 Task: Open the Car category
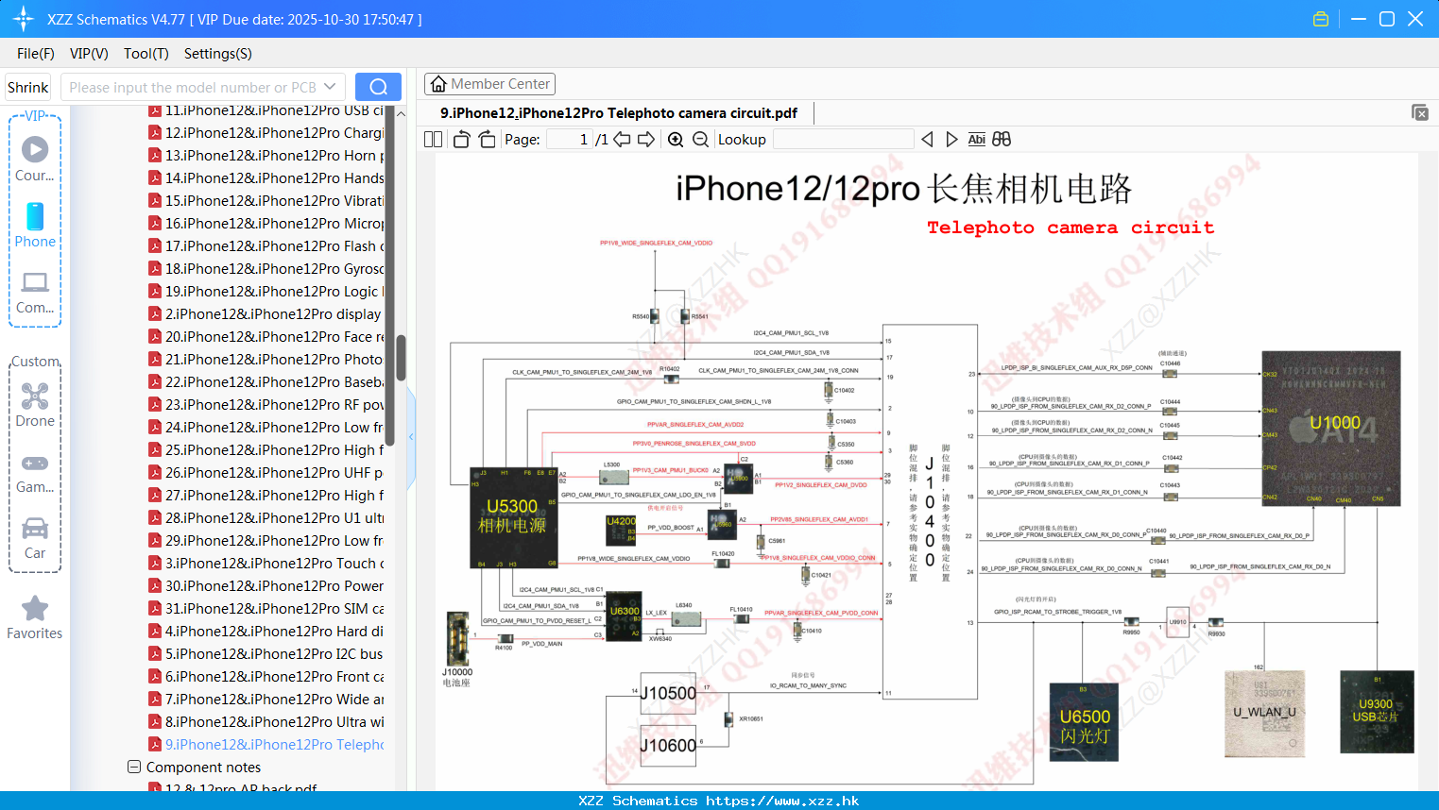35,538
